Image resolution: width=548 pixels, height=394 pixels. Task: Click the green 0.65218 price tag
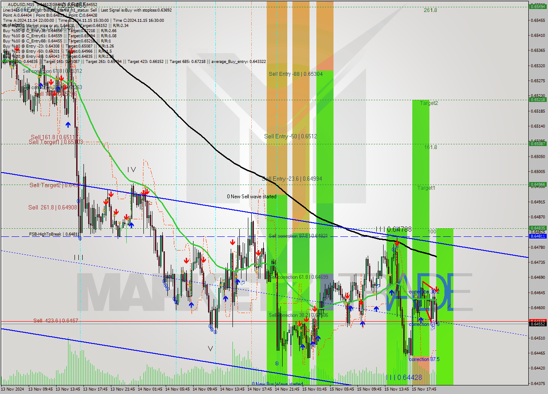tap(537, 99)
